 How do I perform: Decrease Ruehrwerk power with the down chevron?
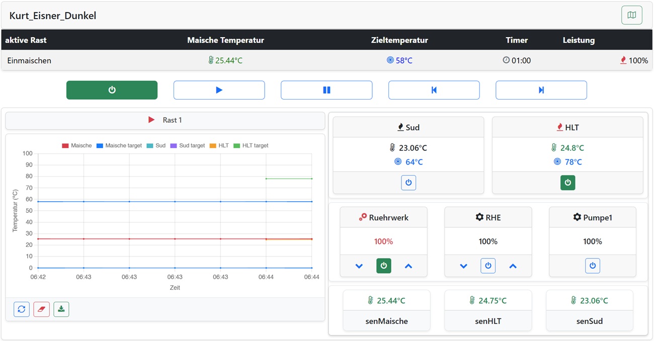pos(359,266)
